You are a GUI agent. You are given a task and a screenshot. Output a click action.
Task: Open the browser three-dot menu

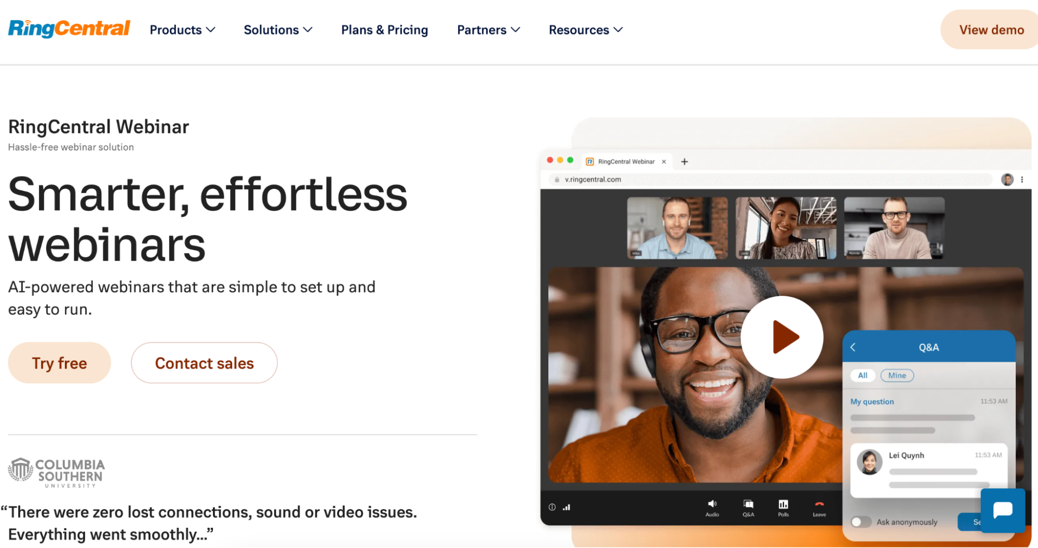tap(1022, 180)
